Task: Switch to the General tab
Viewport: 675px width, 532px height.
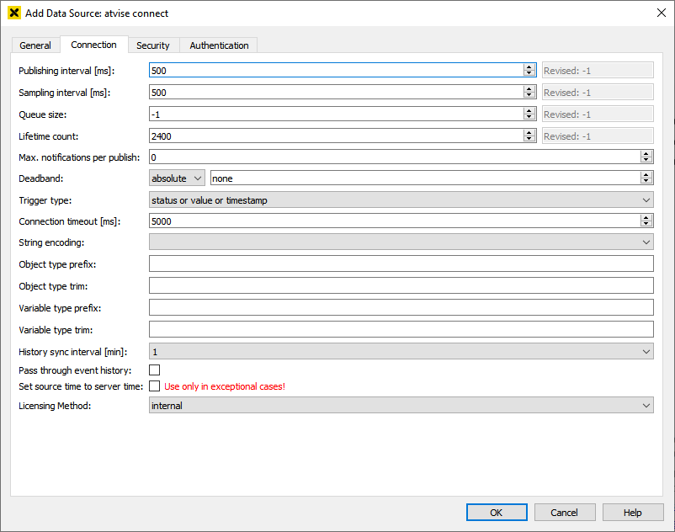Action: pyautogui.click(x=35, y=45)
